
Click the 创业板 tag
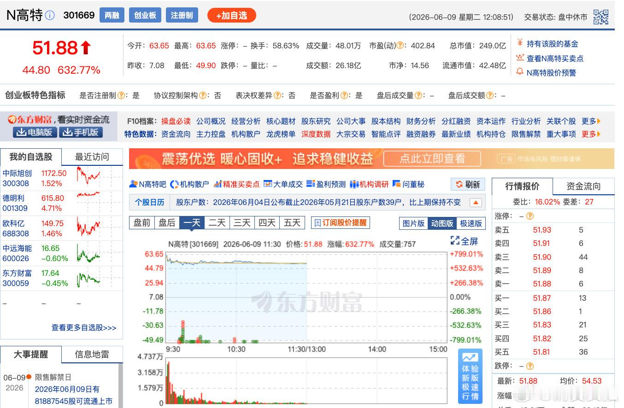click(145, 15)
